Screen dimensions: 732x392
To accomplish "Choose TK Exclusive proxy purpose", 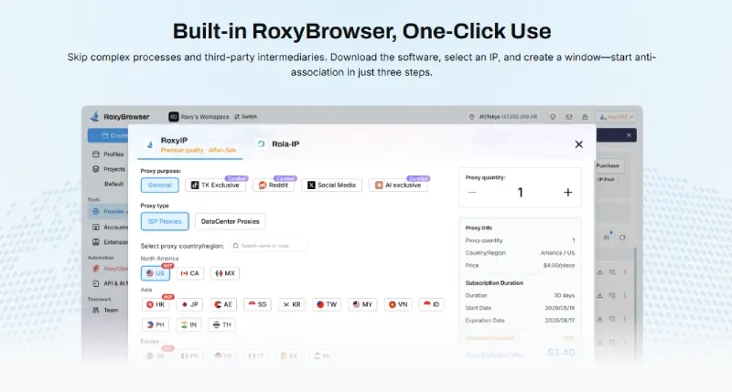I will [x=215, y=185].
